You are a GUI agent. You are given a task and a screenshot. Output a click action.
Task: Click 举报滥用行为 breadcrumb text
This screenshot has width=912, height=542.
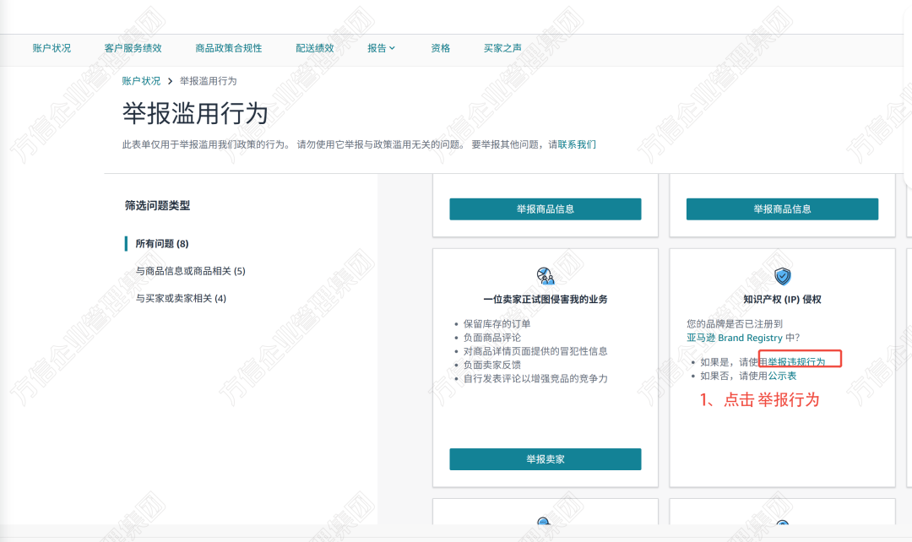209,81
